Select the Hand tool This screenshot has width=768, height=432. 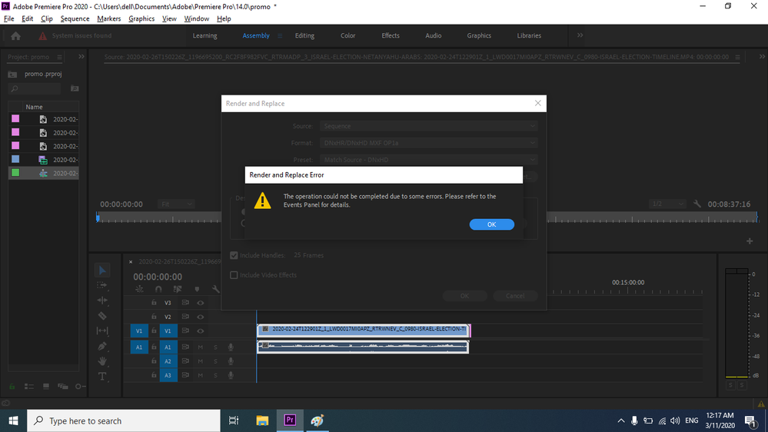click(102, 361)
